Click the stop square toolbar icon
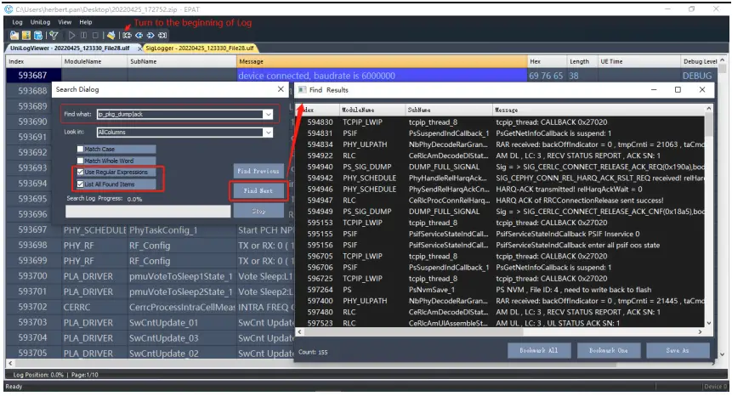732x396 pixels. [x=95, y=36]
